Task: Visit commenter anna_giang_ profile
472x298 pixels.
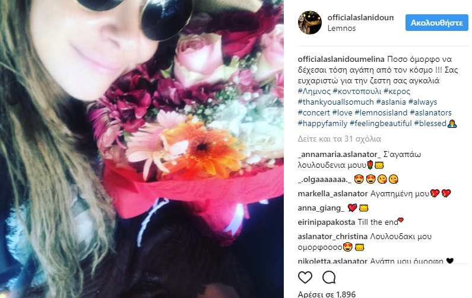Action: click(x=321, y=208)
